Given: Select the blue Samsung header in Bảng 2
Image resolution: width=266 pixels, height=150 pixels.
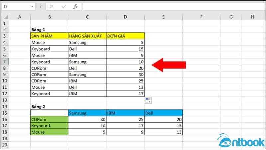Looking at the screenshot, I should [x=87, y=113].
